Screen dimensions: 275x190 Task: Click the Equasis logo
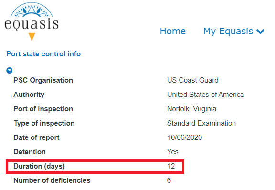(32, 21)
